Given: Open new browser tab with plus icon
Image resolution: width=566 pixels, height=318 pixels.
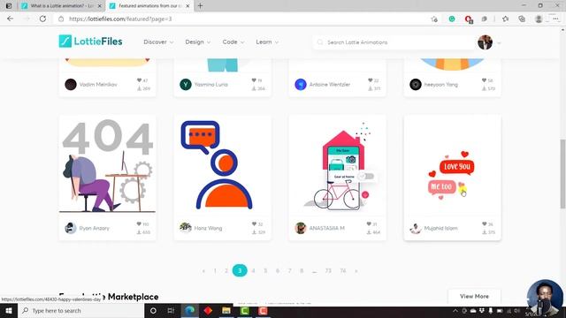Looking at the screenshot, I should click(200, 6).
